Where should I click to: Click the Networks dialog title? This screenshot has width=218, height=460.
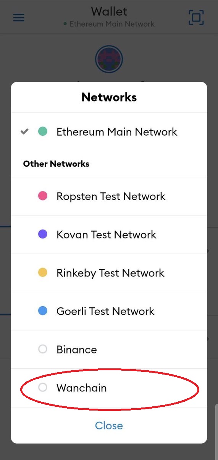coord(109,97)
